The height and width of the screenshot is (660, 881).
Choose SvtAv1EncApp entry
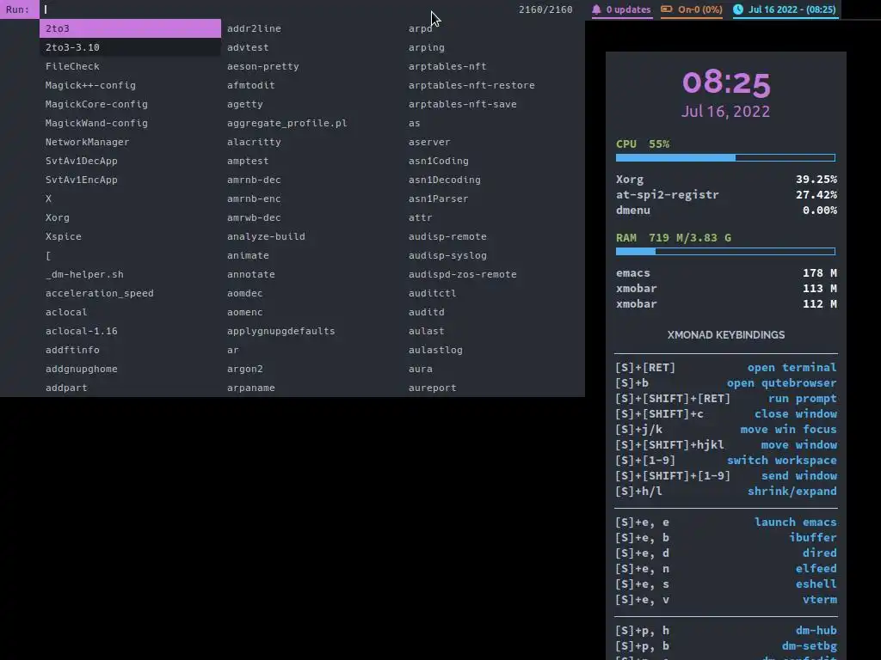click(x=82, y=180)
